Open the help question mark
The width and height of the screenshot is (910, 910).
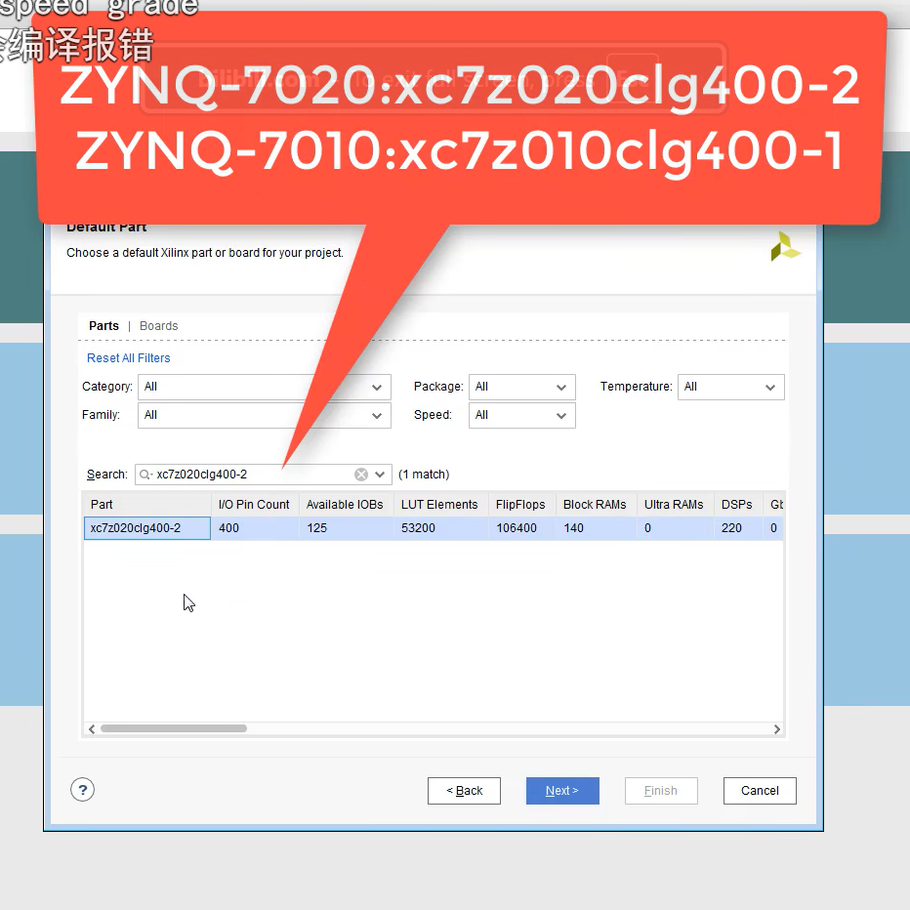82,790
